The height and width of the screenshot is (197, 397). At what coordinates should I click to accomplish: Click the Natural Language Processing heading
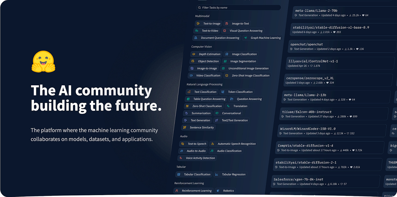pyautogui.click(x=204, y=84)
